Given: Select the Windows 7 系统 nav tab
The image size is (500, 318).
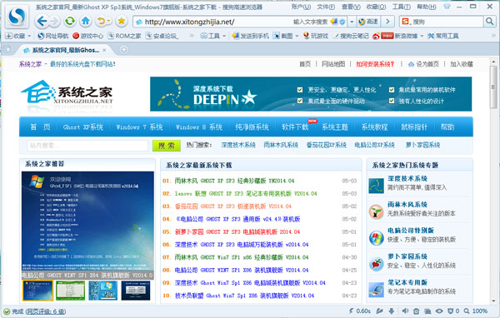Looking at the screenshot, I should tap(139, 127).
